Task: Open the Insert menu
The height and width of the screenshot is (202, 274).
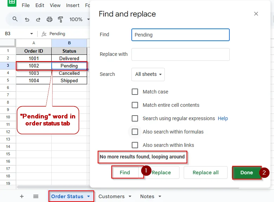Action: (x=73, y=5)
